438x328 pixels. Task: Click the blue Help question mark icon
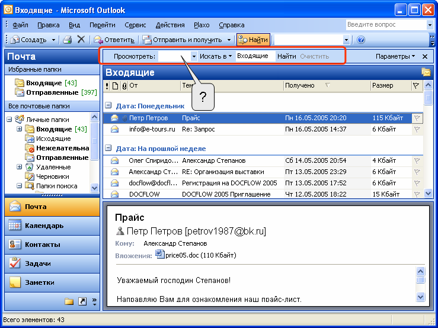click(360, 40)
